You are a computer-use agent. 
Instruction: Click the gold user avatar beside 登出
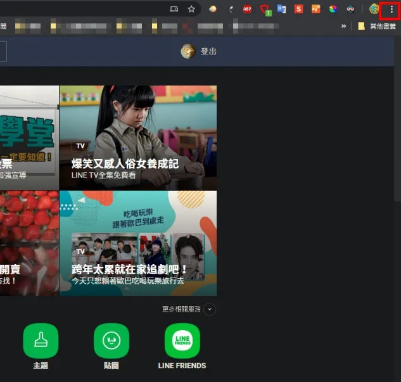pos(188,51)
